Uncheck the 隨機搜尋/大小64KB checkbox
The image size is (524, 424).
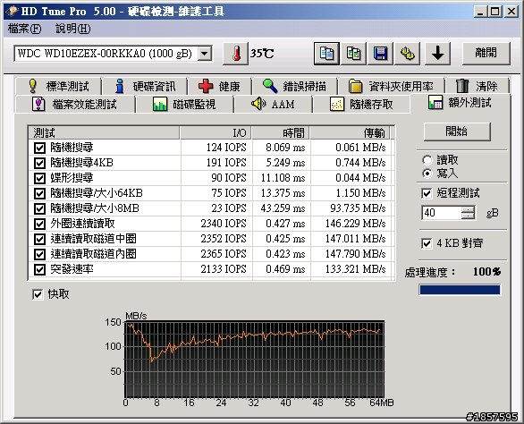point(39,193)
